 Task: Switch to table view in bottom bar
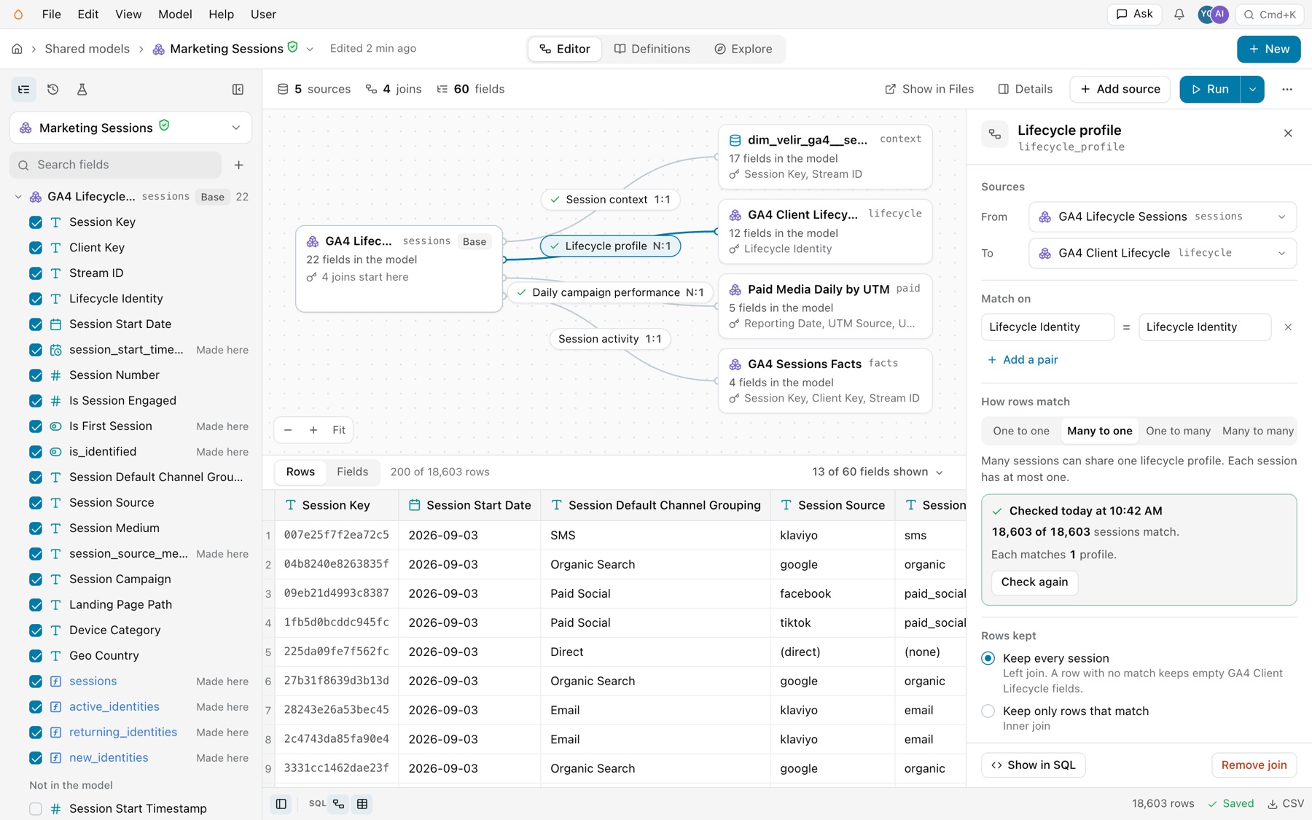click(362, 804)
